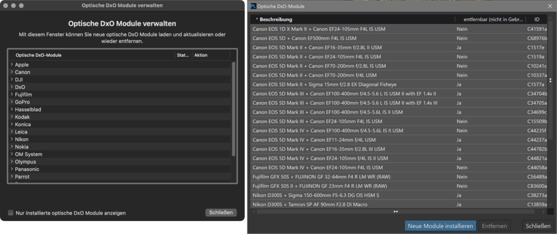Screen dimensions: 557x234
Task: Select Fujifilm GFX 50S II + GF 23mm row
Action: pyautogui.click(x=399, y=186)
